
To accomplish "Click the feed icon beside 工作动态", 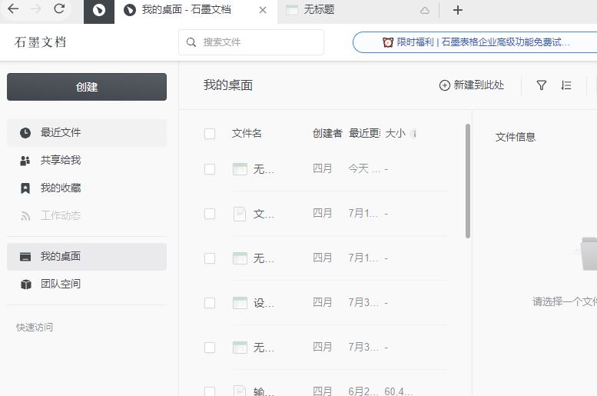I will tap(25, 217).
